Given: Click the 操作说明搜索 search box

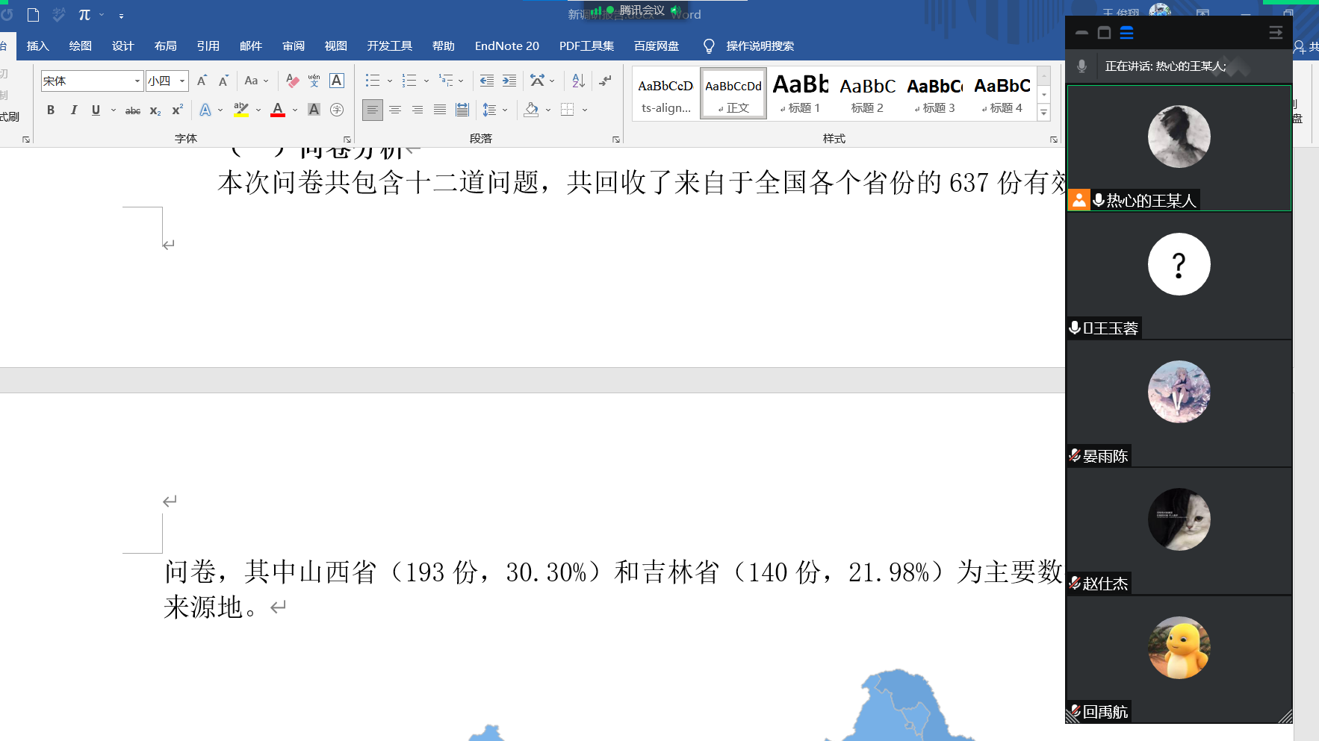Looking at the screenshot, I should (x=760, y=46).
